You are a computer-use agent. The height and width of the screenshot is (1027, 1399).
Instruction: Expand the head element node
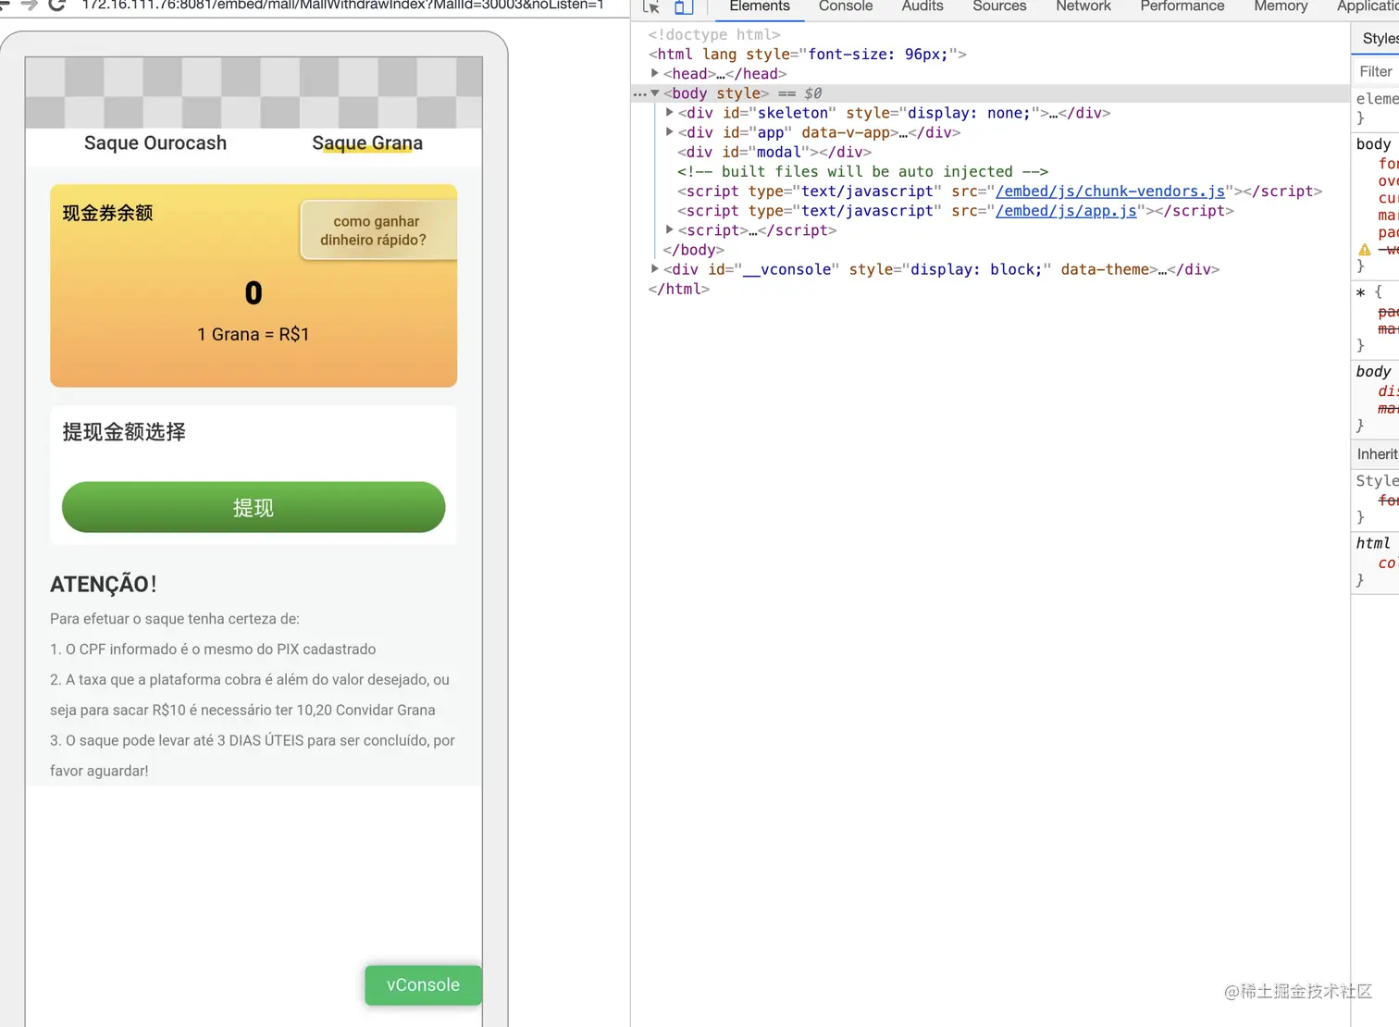tap(655, 73)
